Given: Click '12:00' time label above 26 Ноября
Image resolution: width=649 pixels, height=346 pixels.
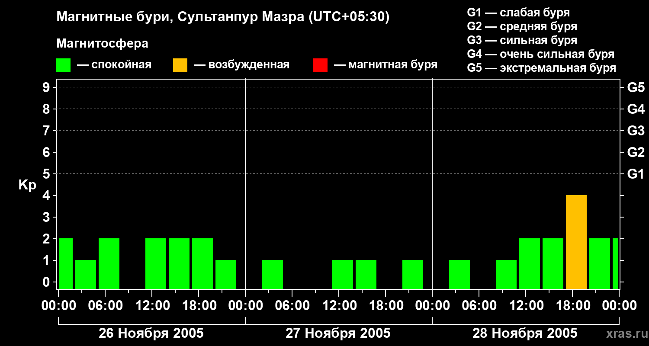Looking at the screenshot, I should (x=152, y=306).
